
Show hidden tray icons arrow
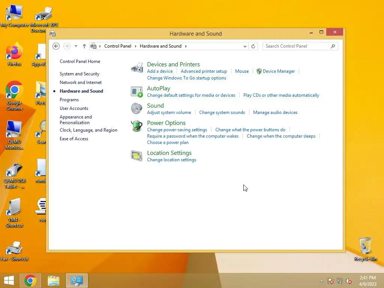[x=321, y=281]
